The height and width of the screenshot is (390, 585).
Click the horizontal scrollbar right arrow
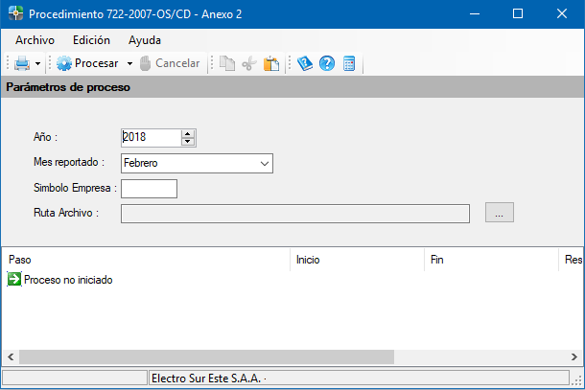coord(575,356)
